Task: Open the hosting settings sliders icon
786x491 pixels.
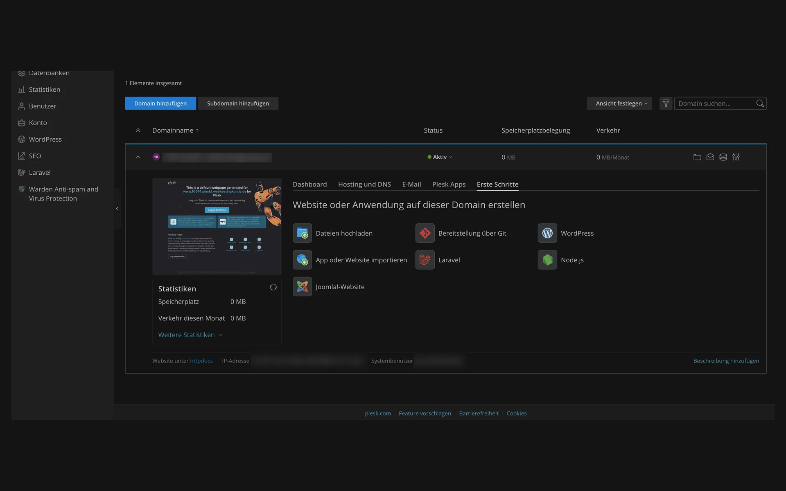Action: pyautogui.click(x=736, y=157)
